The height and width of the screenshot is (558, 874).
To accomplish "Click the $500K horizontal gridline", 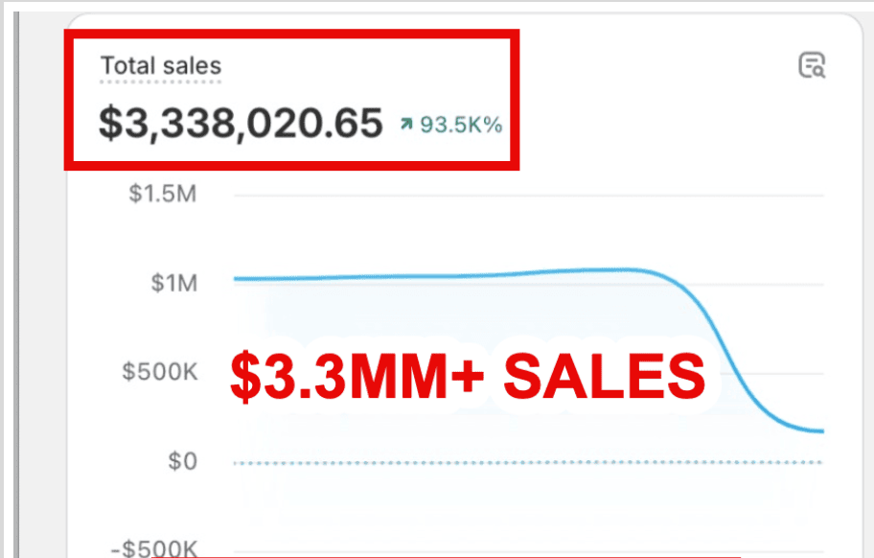I will coord(767,373).
